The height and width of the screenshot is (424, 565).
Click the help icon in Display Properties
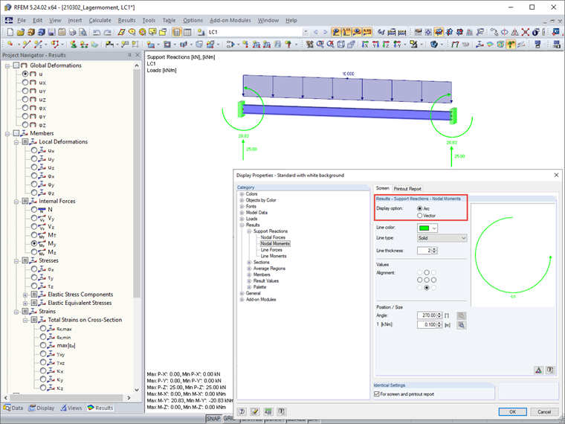(242, 411)
